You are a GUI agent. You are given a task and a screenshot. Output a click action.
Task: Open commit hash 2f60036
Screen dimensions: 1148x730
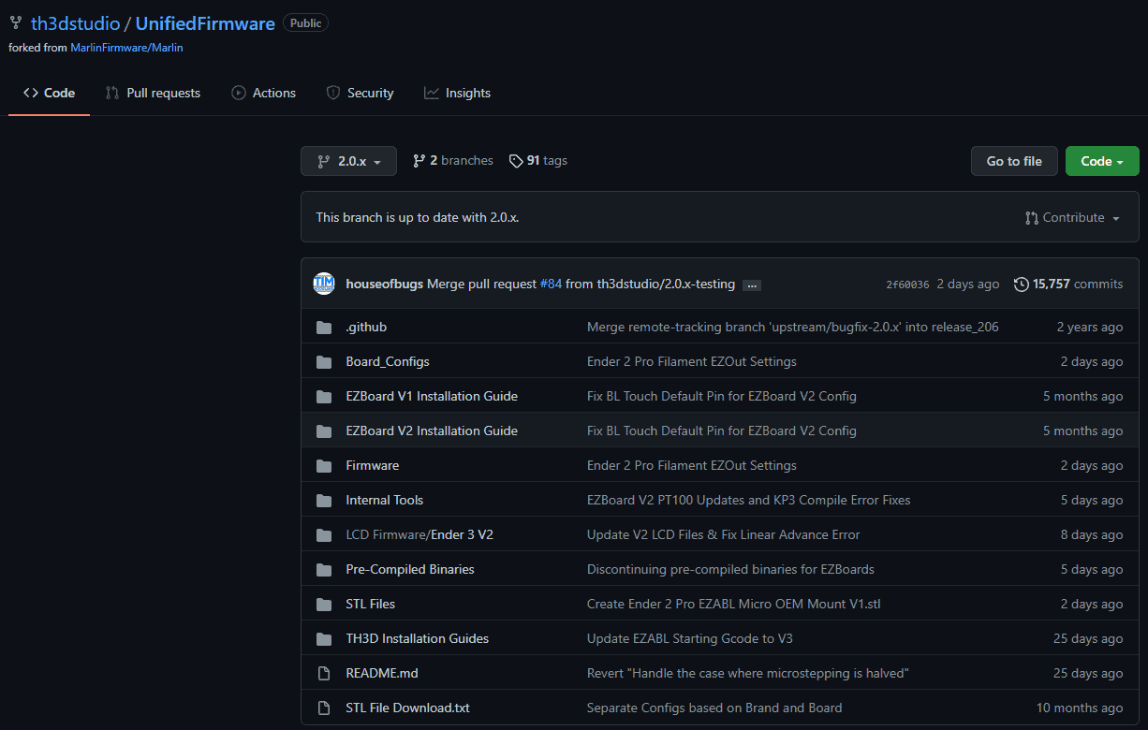pos(907,285)
